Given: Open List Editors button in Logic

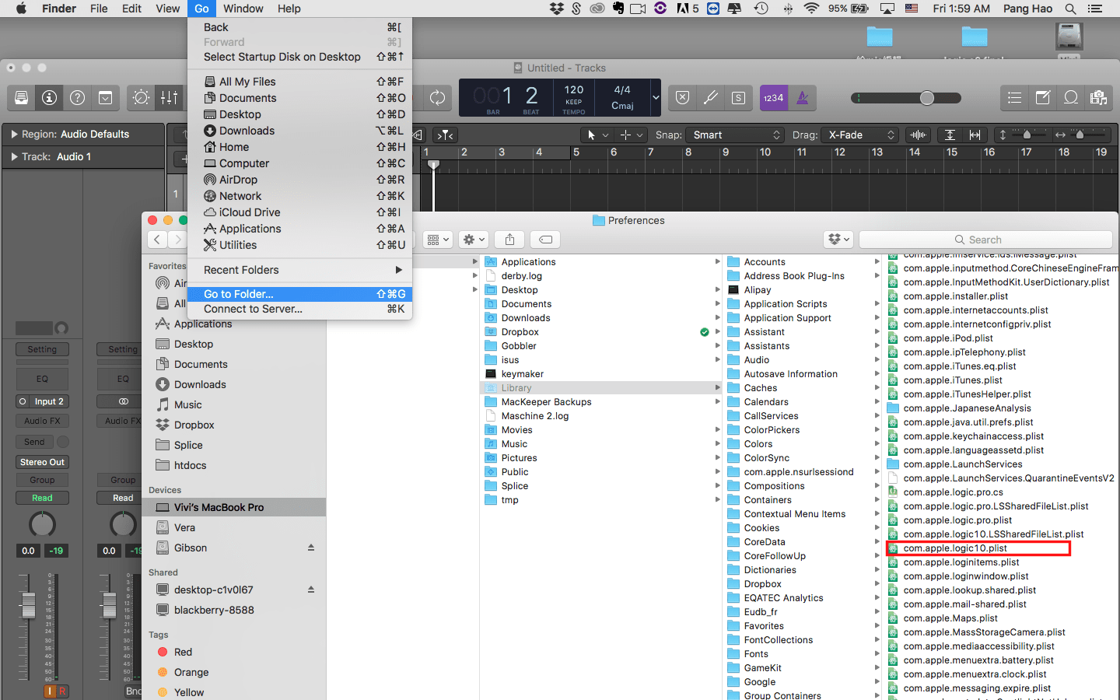Looking at the screenshot, I should pyautogui.click(x=1014, y=98).
